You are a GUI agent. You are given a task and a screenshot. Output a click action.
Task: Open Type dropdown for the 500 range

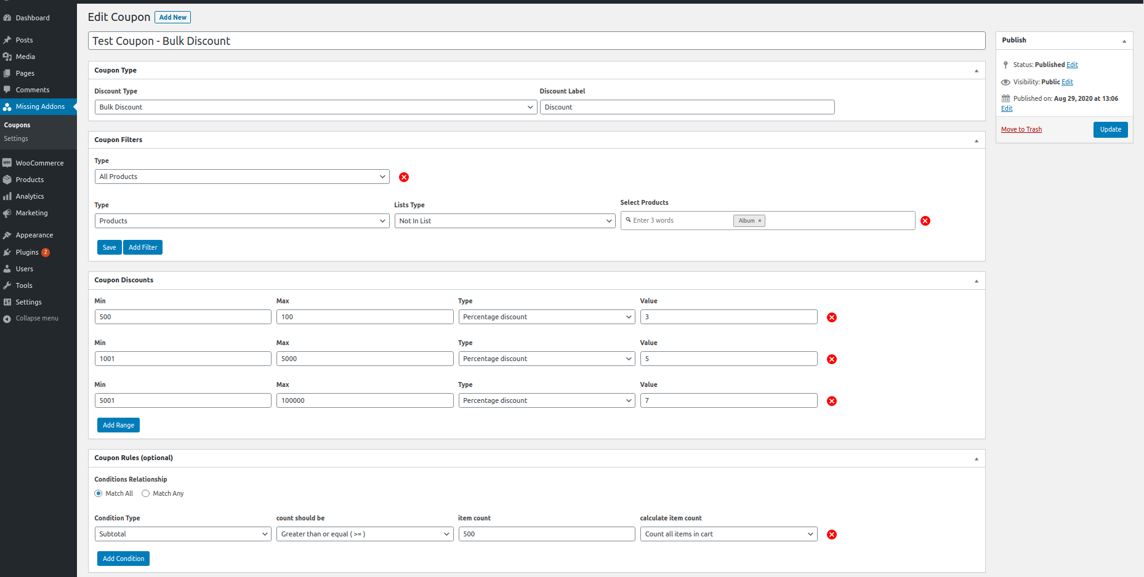point(547,317)
